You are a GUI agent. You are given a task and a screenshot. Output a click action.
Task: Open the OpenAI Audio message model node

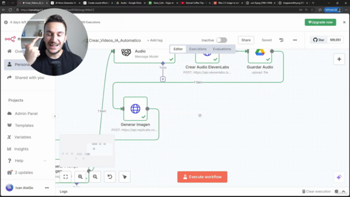pos(144,55)
